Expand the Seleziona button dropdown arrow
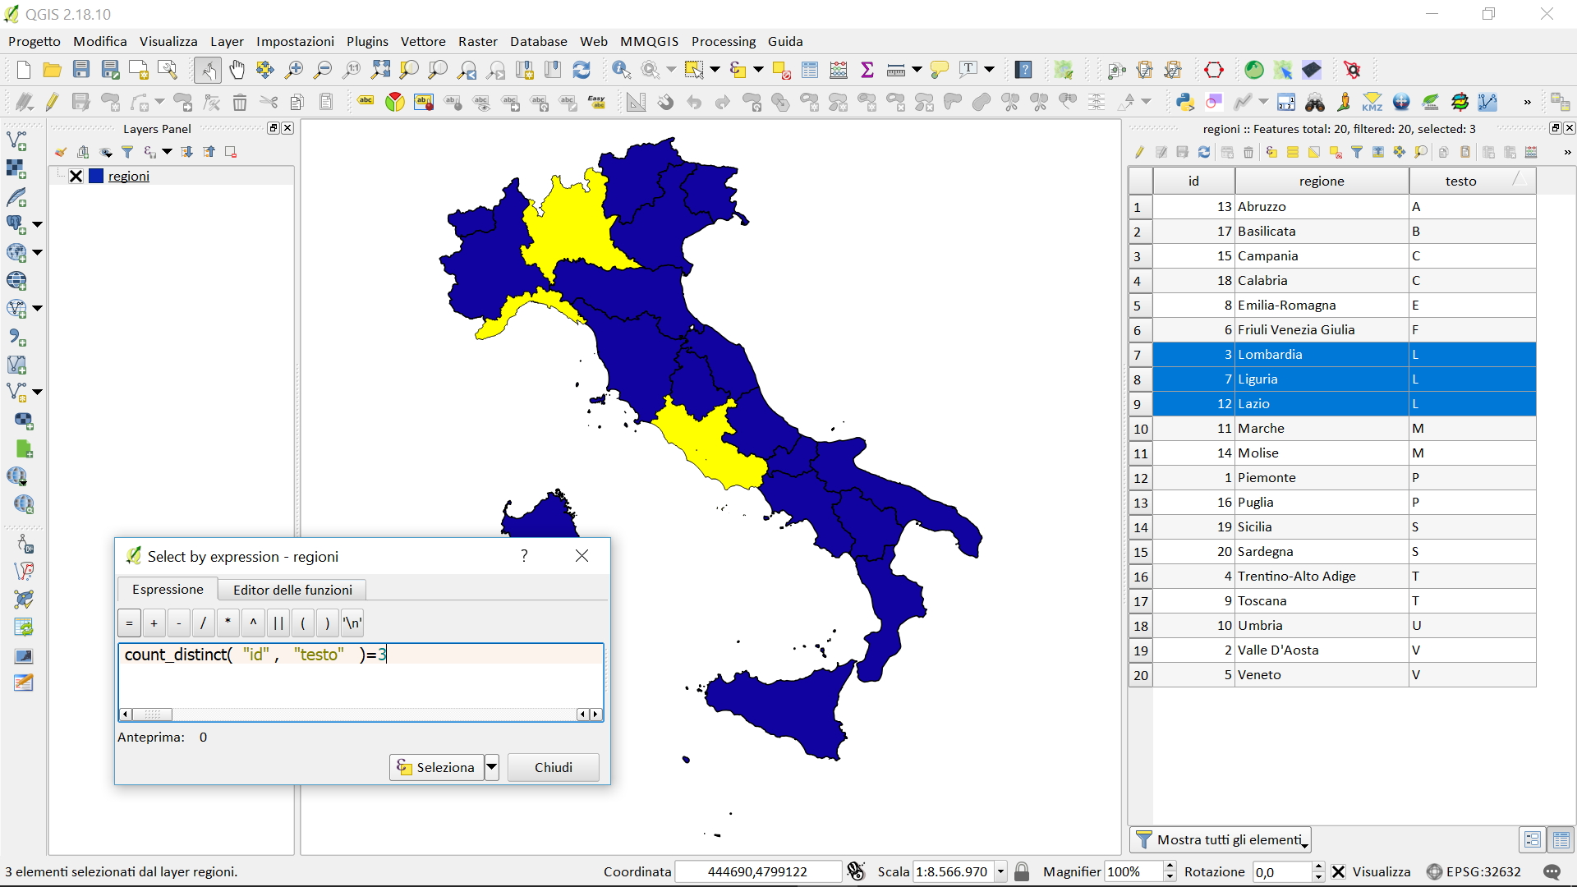Image resolution: width=1577 pixels, height=887 pixels. click(491, 767)
